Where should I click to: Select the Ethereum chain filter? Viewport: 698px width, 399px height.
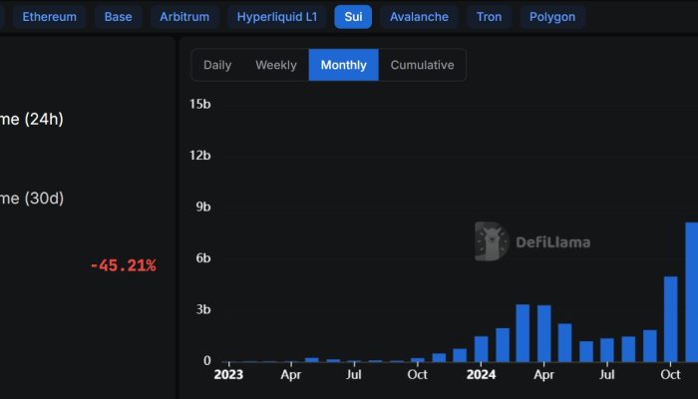(49, 17)
